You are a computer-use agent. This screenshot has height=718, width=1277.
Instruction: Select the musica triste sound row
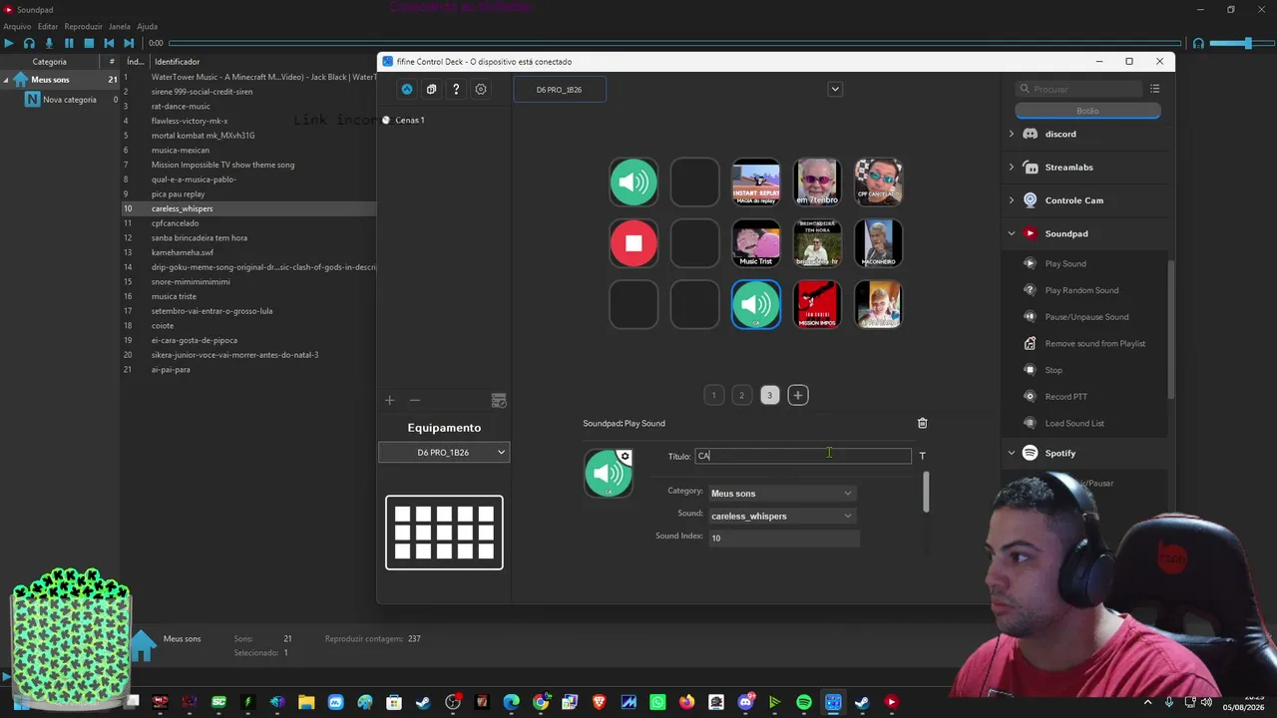coord(174,296)
